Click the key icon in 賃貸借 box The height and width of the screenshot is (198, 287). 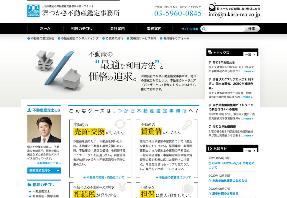(187, 125)
